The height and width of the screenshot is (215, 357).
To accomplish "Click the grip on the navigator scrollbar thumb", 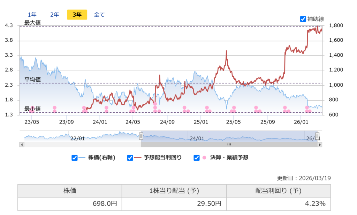I will (x=229, y=144).
